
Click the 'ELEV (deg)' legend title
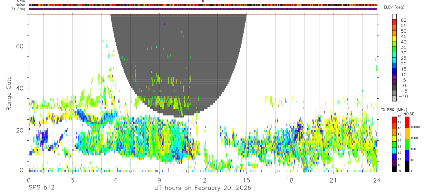coord(394,7)
